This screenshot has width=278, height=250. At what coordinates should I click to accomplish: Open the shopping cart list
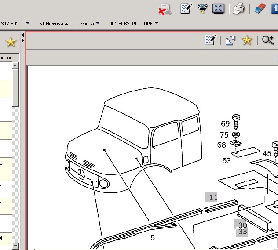(x=202, y=8)
